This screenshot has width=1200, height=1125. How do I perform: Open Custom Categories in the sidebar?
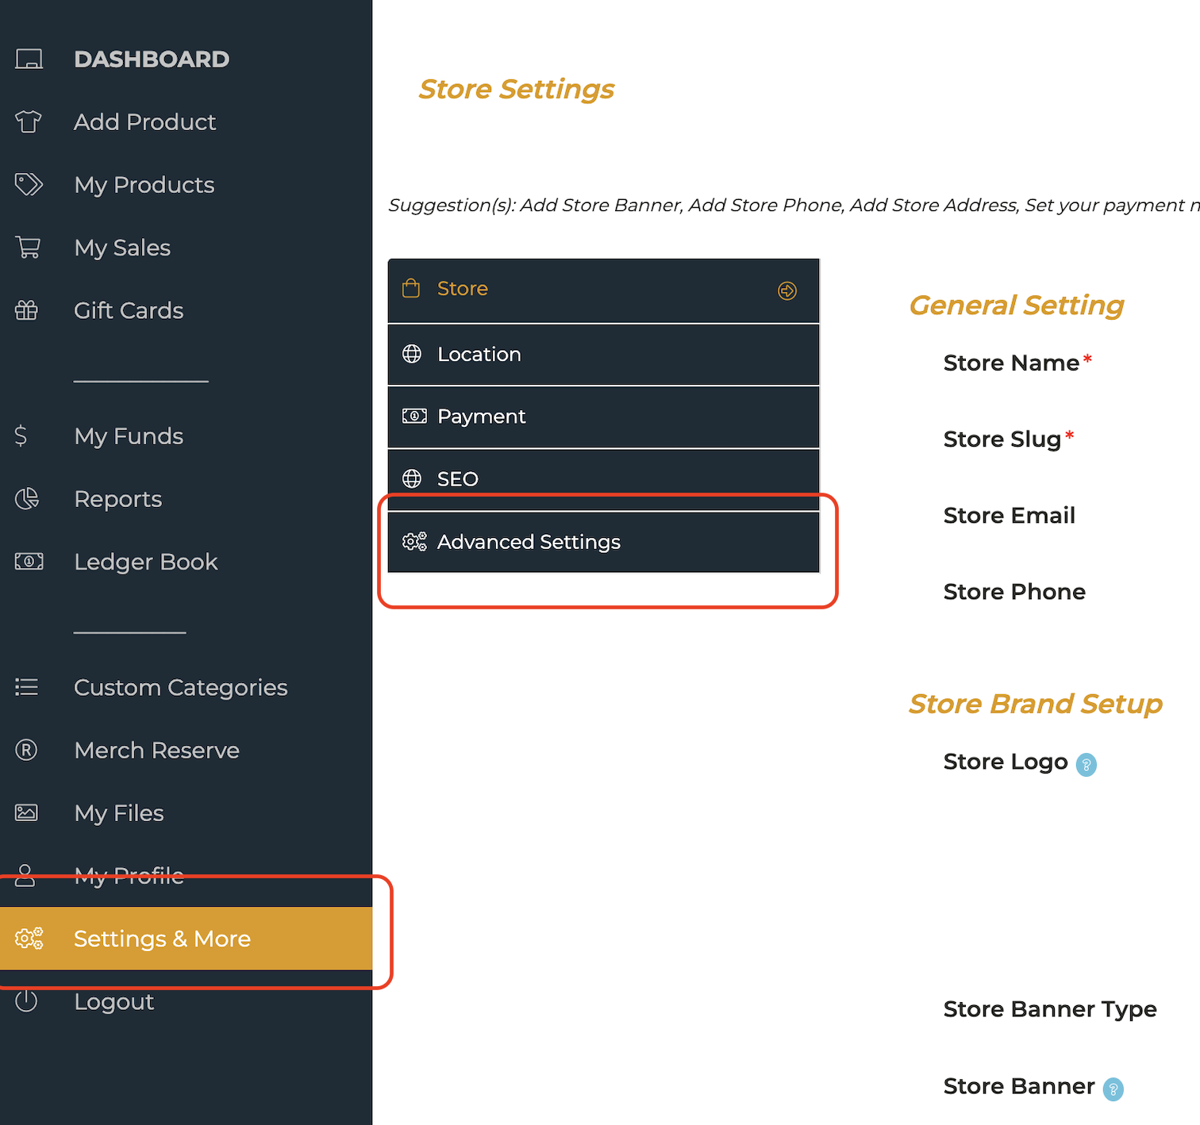pos(180,688)
